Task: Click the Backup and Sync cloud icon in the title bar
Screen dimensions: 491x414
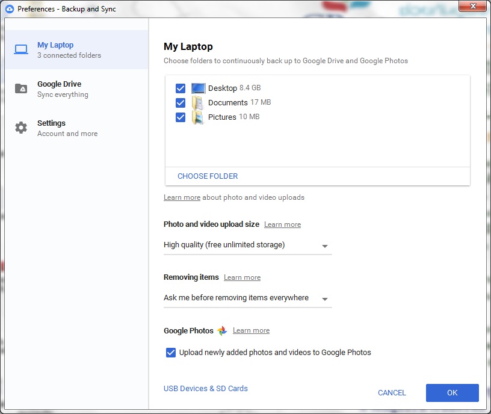Action: (10, 9)
